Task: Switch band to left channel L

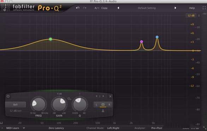Action: coord(96,105)
